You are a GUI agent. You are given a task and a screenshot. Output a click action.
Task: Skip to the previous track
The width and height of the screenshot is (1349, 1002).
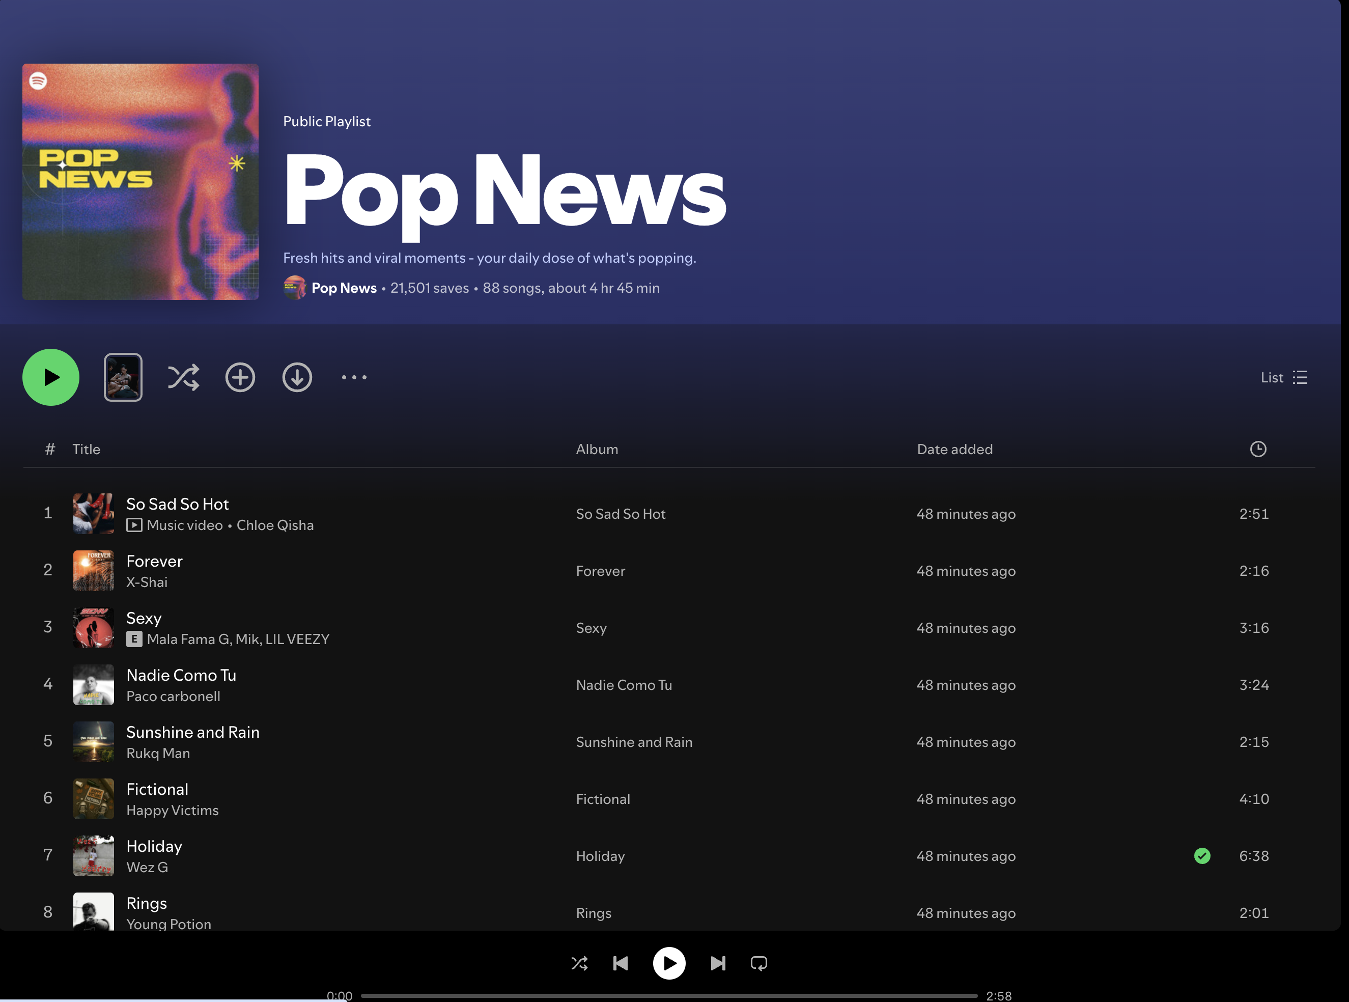point(620,963)
